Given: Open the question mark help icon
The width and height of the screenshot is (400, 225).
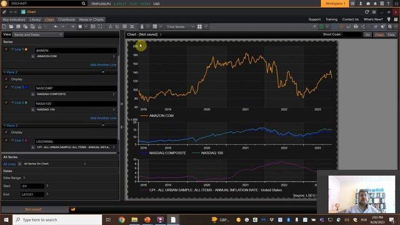Looking at the screenshot, I should (388, 4).
